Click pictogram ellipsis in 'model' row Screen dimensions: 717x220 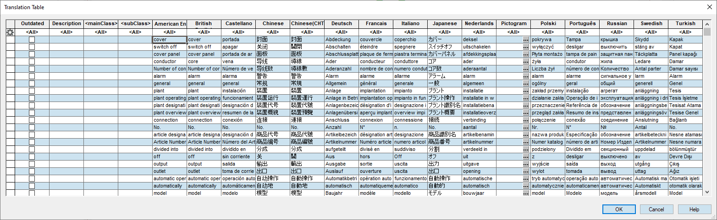(x=526, y=193)
